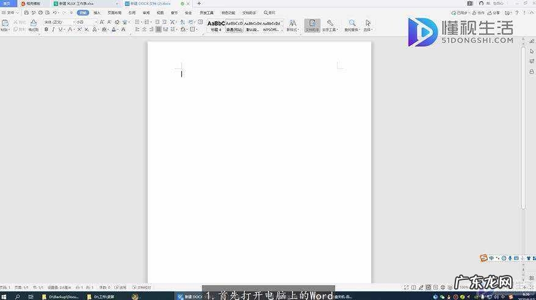This screenshot has height=300, width=536.
Task: Click the character border A icon
Action: pos(123,30)
